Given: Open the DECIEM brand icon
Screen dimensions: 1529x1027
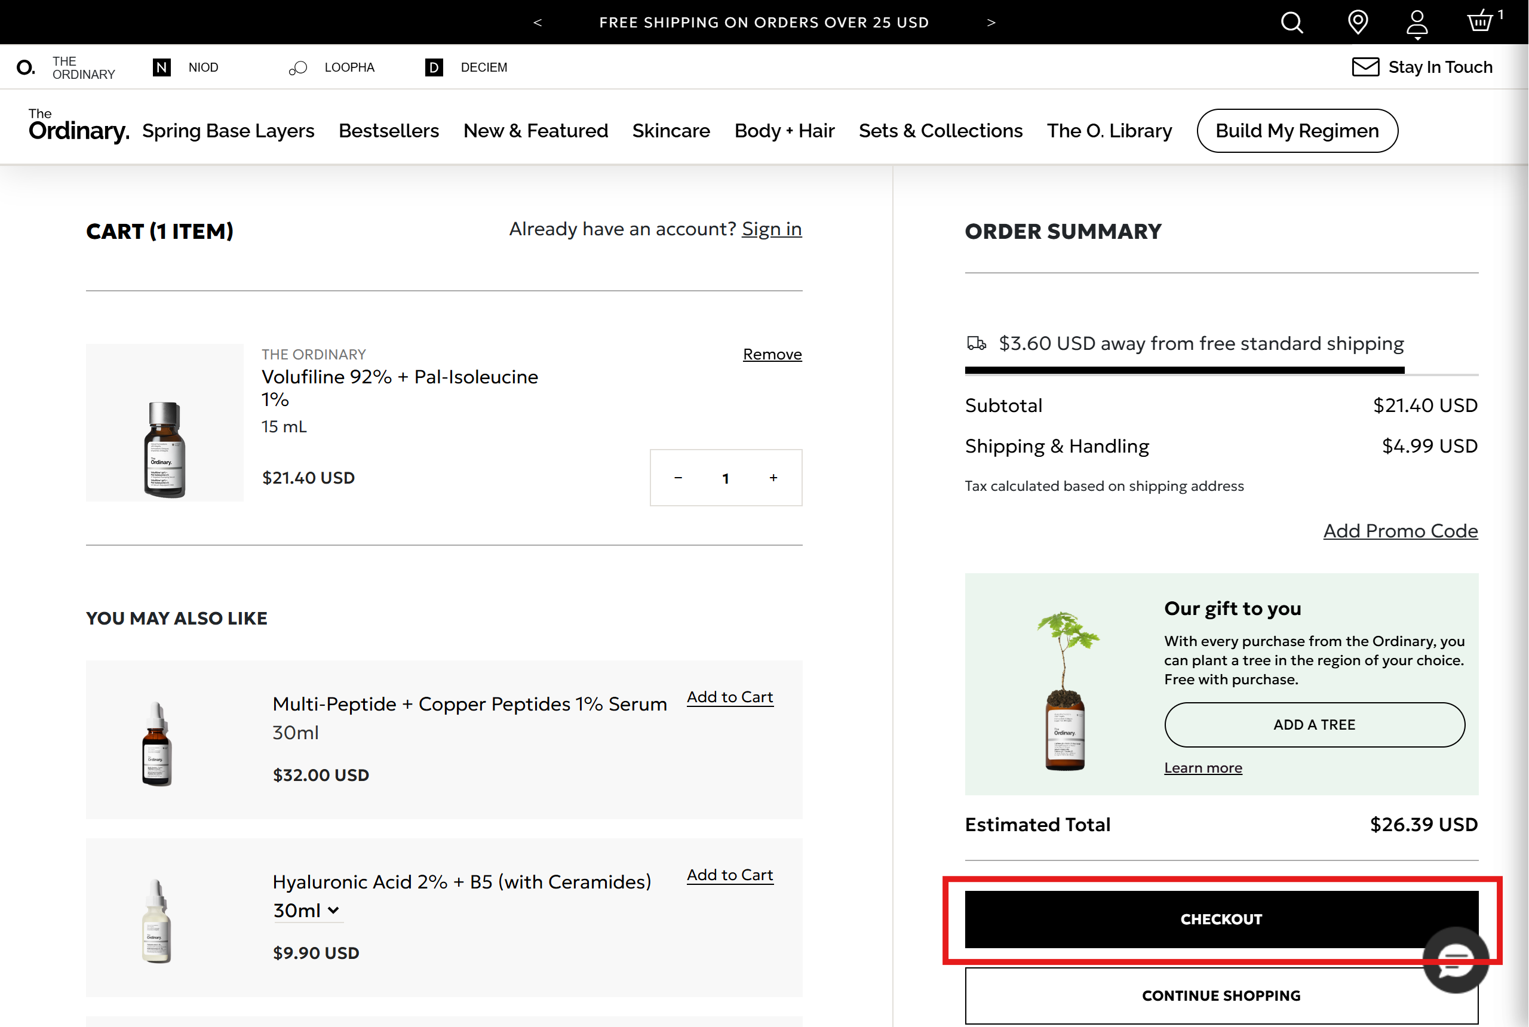Looking at the screenshot, I should click(433, 67).
